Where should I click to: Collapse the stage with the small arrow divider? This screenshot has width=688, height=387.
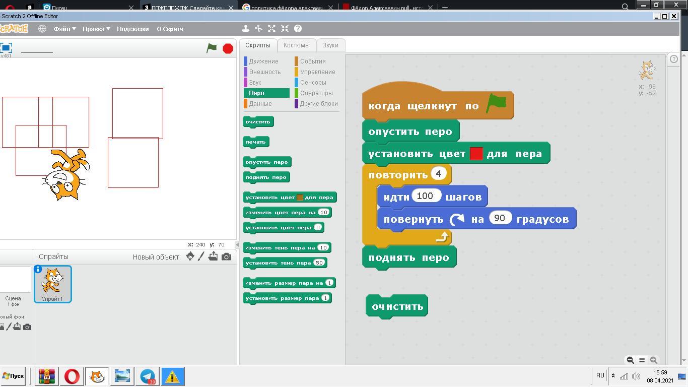coord(237,244)
